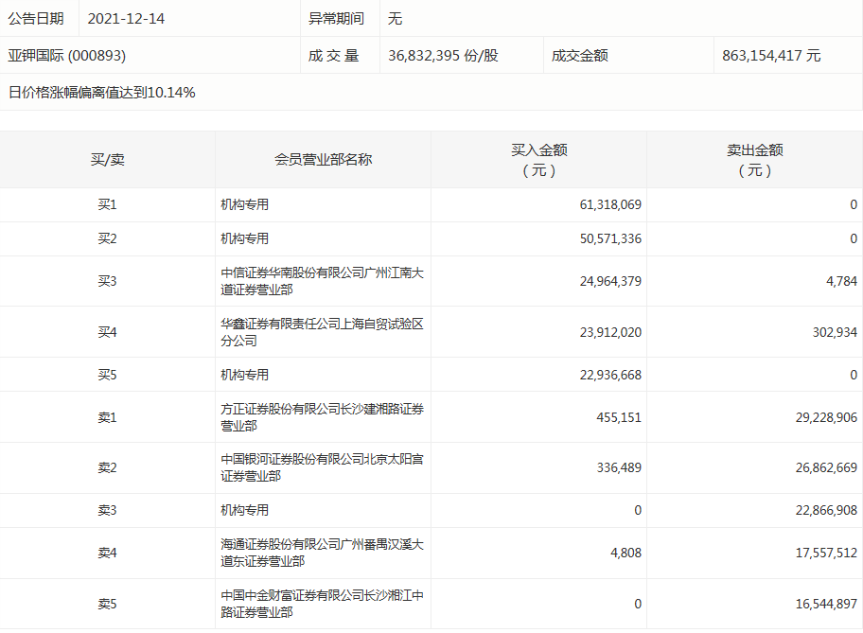Click the 成交金额 value 863,154,417 元
Viewport: 863px width, 633px height.
coord(771,56)
